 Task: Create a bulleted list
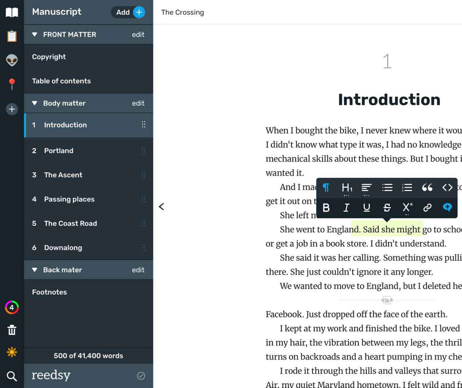[x=387, y=187]
